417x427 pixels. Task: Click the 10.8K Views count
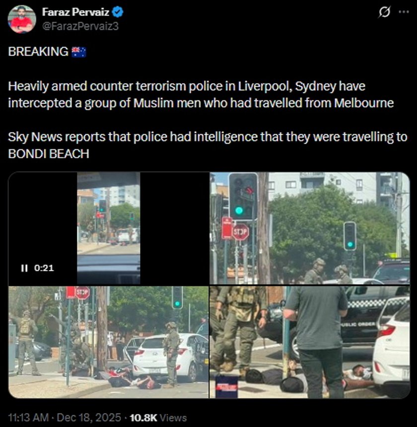158,418
